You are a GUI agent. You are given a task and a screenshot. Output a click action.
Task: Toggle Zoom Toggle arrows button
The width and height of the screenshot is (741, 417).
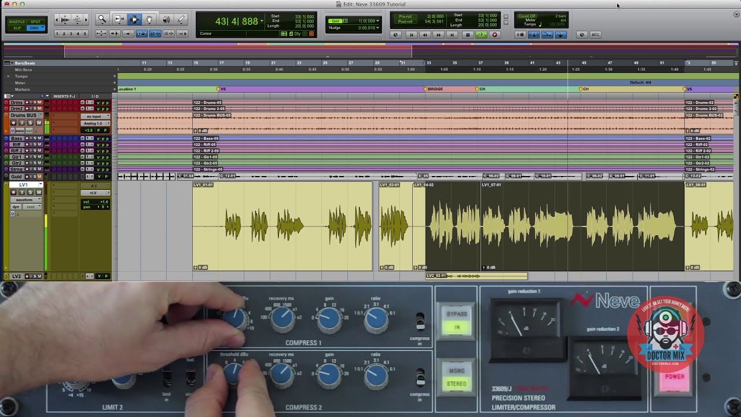pyautogui.click(x=101, y=34)
